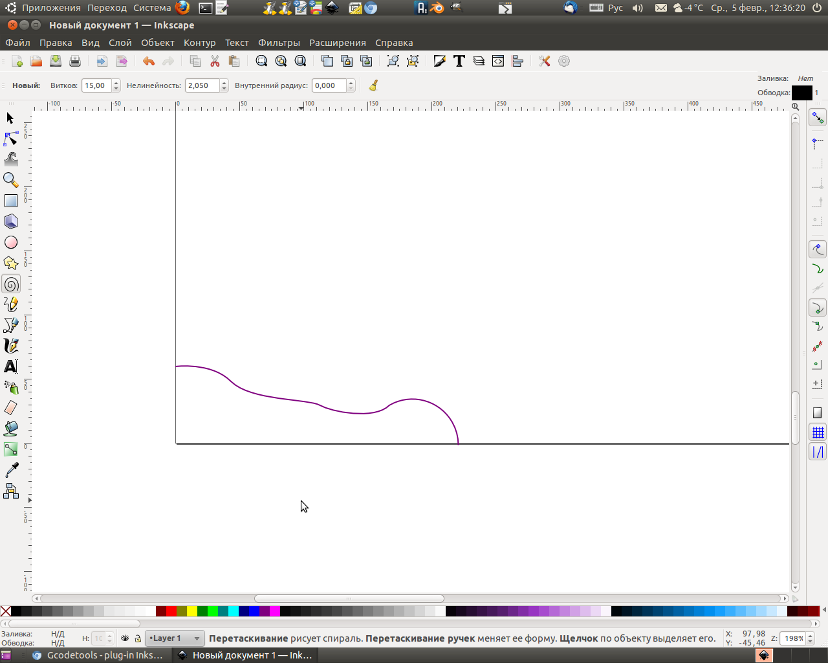This screenshot has width=828, height=663.
Task: Open the Фильтры menu
Action: tap(279, 43)
